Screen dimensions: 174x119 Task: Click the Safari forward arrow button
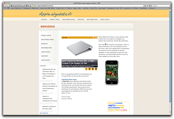pyautogui.click(x=8, y=6)
